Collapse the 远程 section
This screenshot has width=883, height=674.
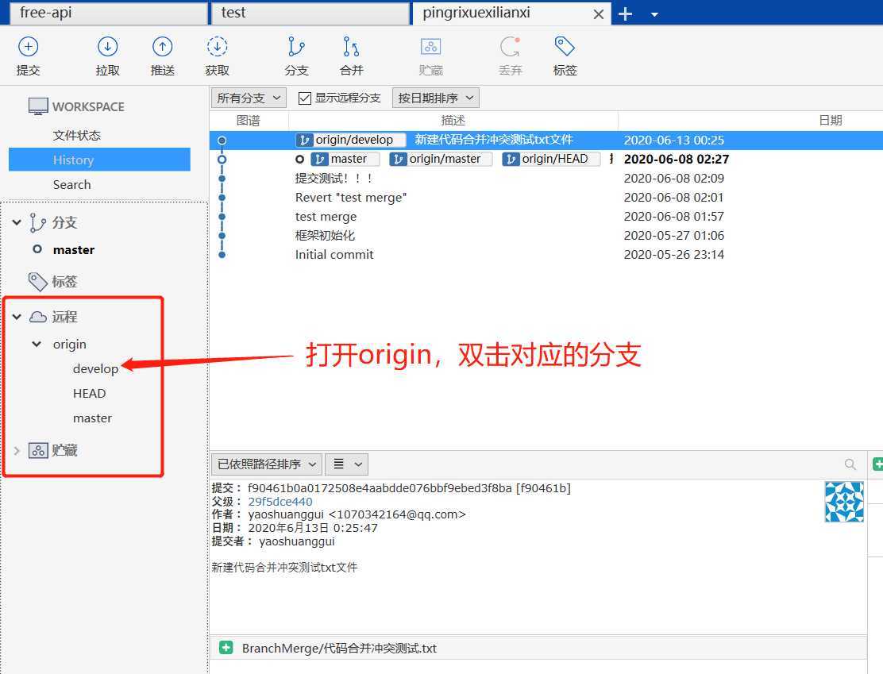pos(17,317)
